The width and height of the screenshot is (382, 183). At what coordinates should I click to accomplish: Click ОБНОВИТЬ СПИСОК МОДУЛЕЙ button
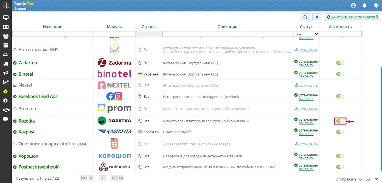point(352,17)
